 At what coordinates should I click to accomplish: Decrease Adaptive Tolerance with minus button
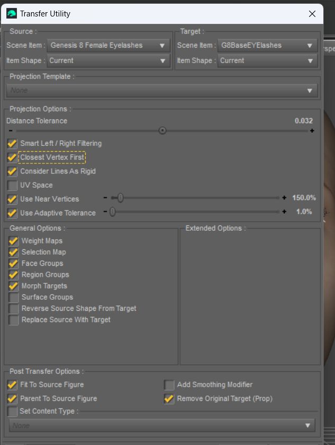coord(105,212)
